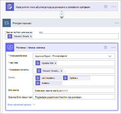The image size is (121, 114).
Task: Click the Details label
Action: [x=12, y=77]
